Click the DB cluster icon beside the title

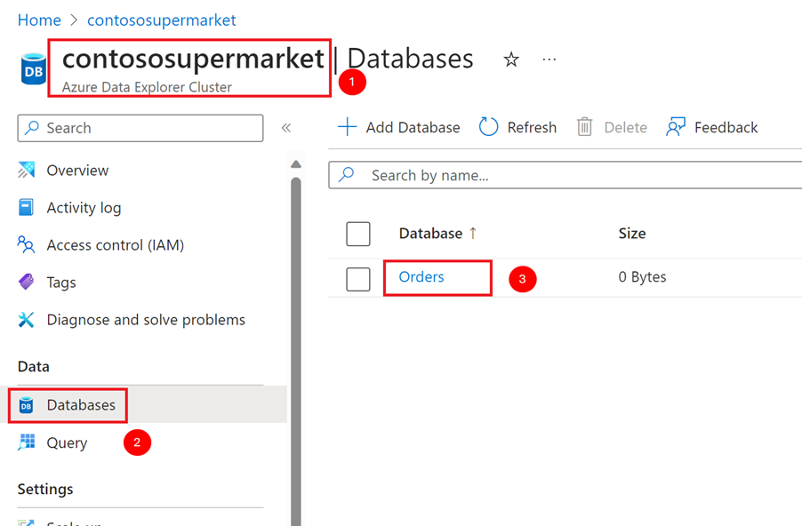click(x=33, y=69)
